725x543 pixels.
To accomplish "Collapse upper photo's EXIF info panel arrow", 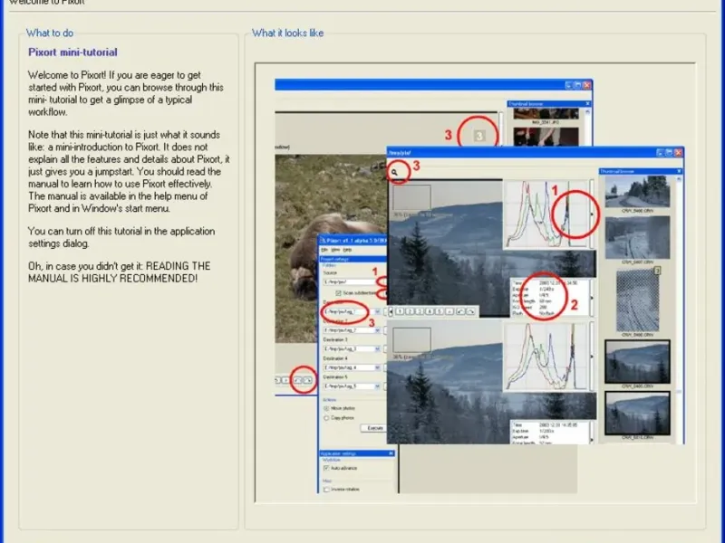I will pyautogui.click(x=592, y=298).
